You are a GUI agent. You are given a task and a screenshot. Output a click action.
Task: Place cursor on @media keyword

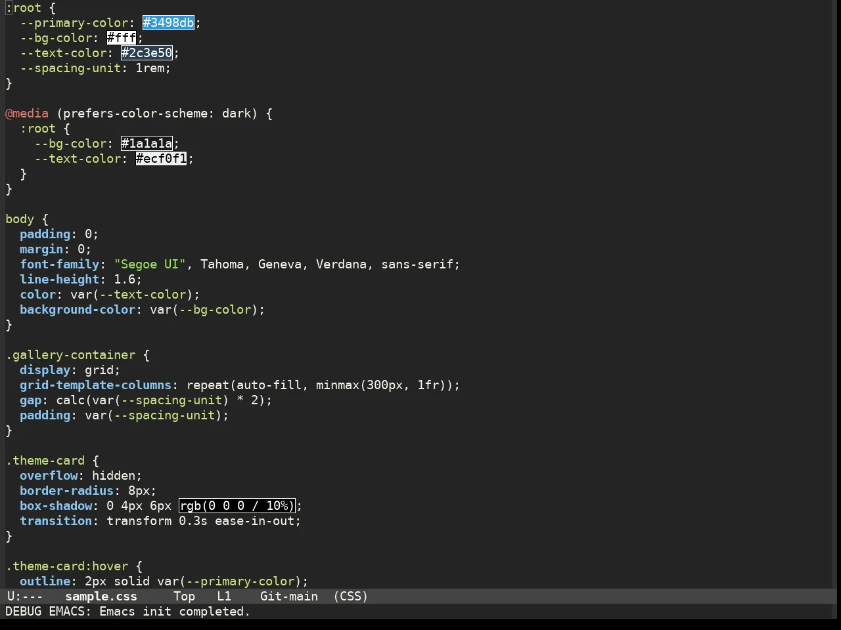point(27,114)
